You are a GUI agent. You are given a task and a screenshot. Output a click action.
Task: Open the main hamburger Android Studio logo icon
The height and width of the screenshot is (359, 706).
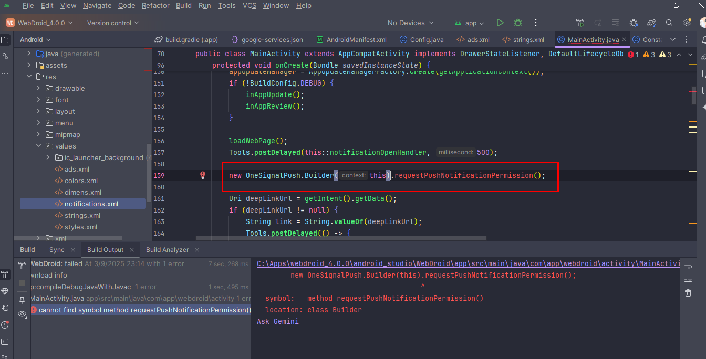point(7,6)
